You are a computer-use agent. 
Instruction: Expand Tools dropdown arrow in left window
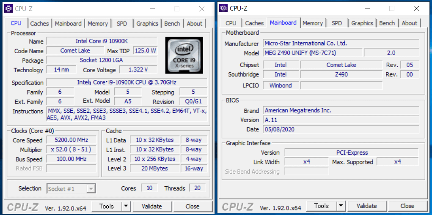(126, 206)
